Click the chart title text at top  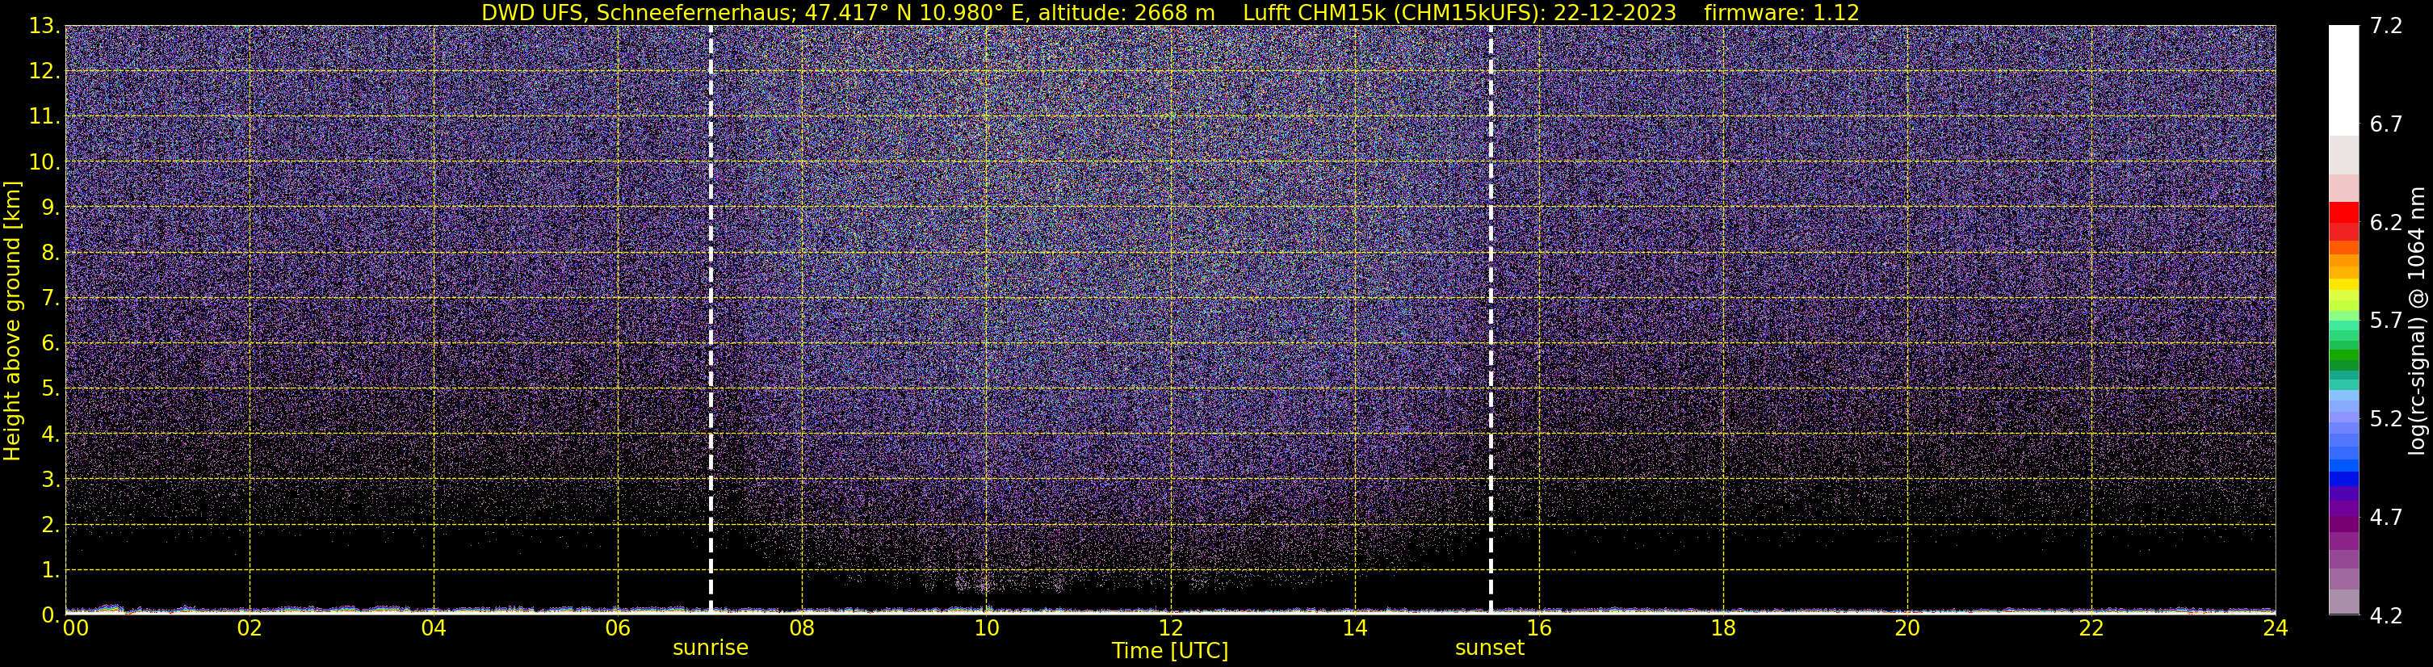(1170, 12)
